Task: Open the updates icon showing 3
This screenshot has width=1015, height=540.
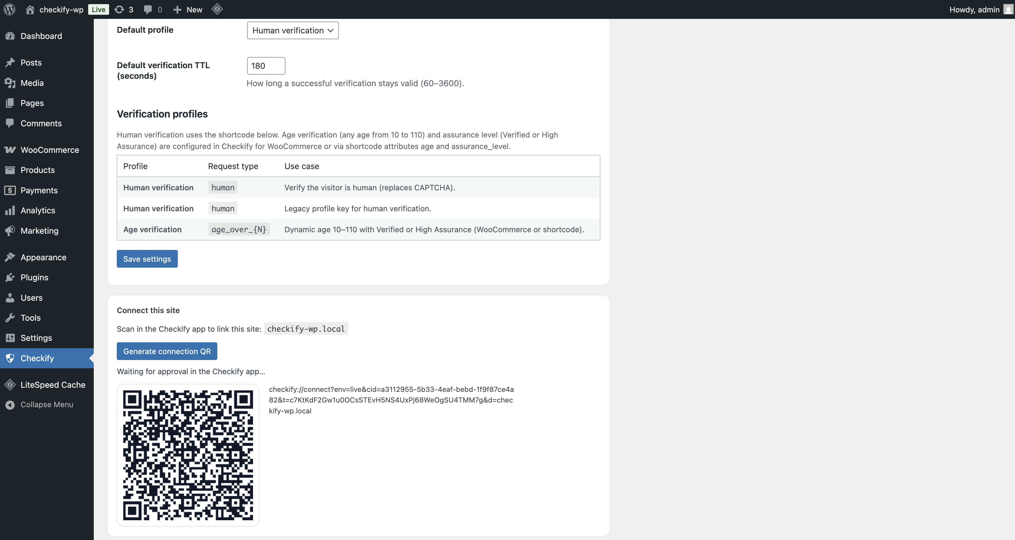Action: tap(119, 9)
